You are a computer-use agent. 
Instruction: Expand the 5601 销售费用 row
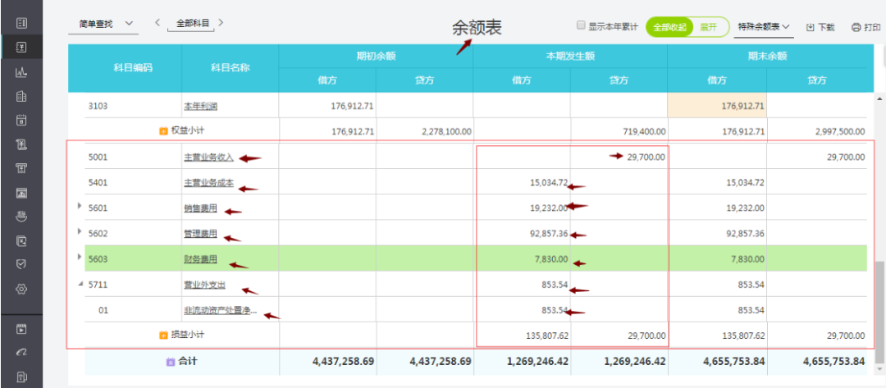pyautogui.click(x=80, y=206)
